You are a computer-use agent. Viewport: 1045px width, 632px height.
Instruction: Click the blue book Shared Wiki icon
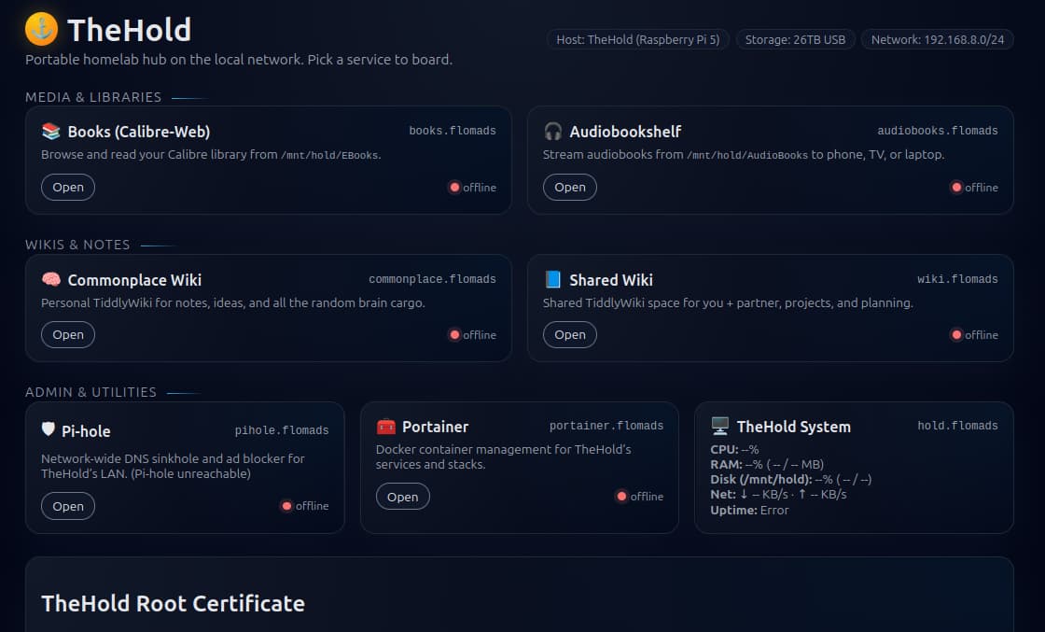click(553, 280)
